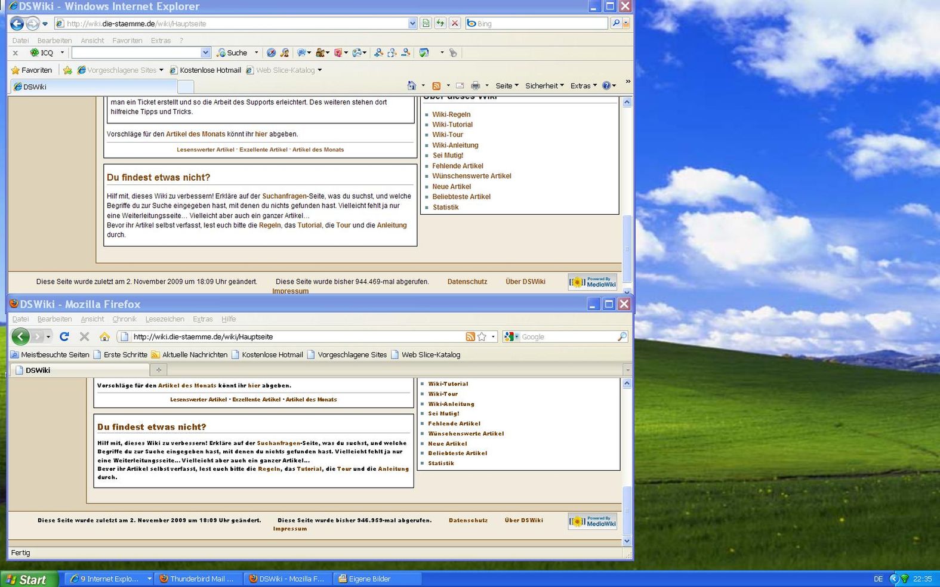Click the Firefox Google search field
This screenshot has height=587, width=940.
pyautogui.click(x=567, y=337)
